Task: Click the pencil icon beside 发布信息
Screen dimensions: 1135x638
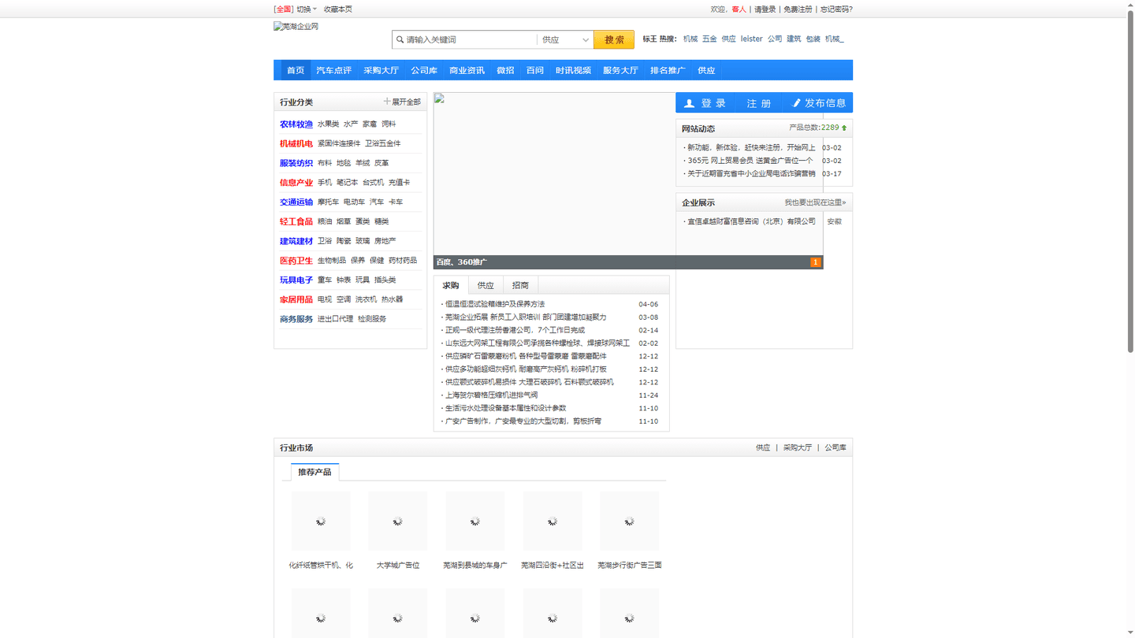Action: click(796, 103)
